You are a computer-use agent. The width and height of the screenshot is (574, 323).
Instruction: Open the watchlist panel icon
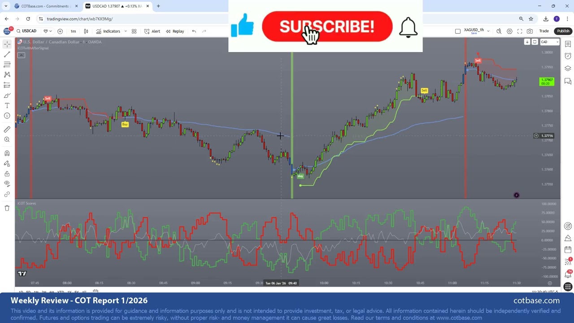[x=568, y=44]
